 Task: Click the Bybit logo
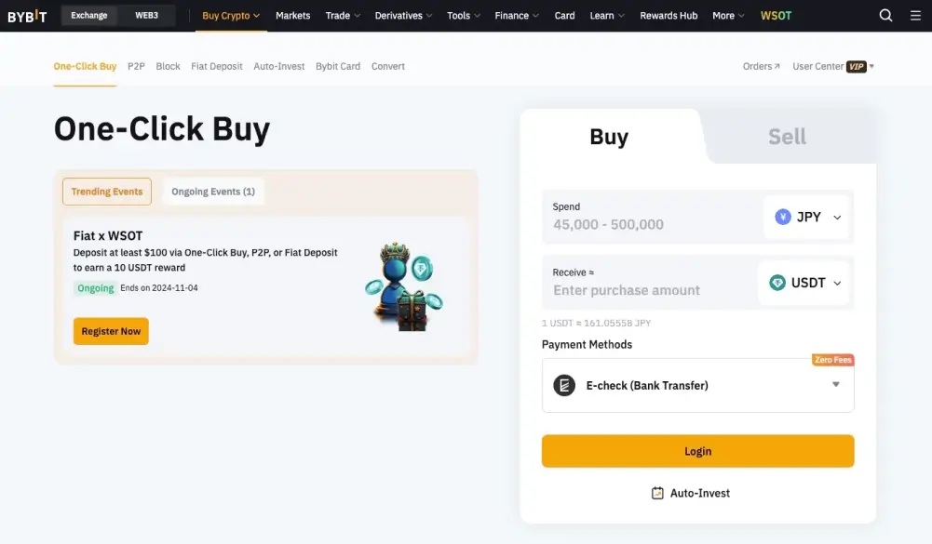tap(27, 16)
